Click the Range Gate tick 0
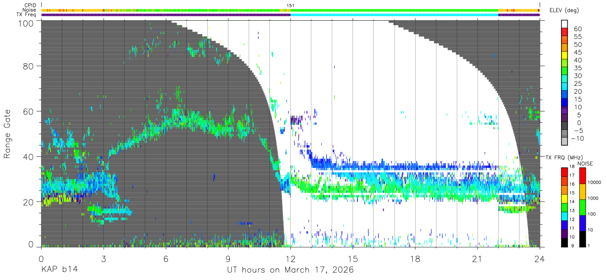 32,244
